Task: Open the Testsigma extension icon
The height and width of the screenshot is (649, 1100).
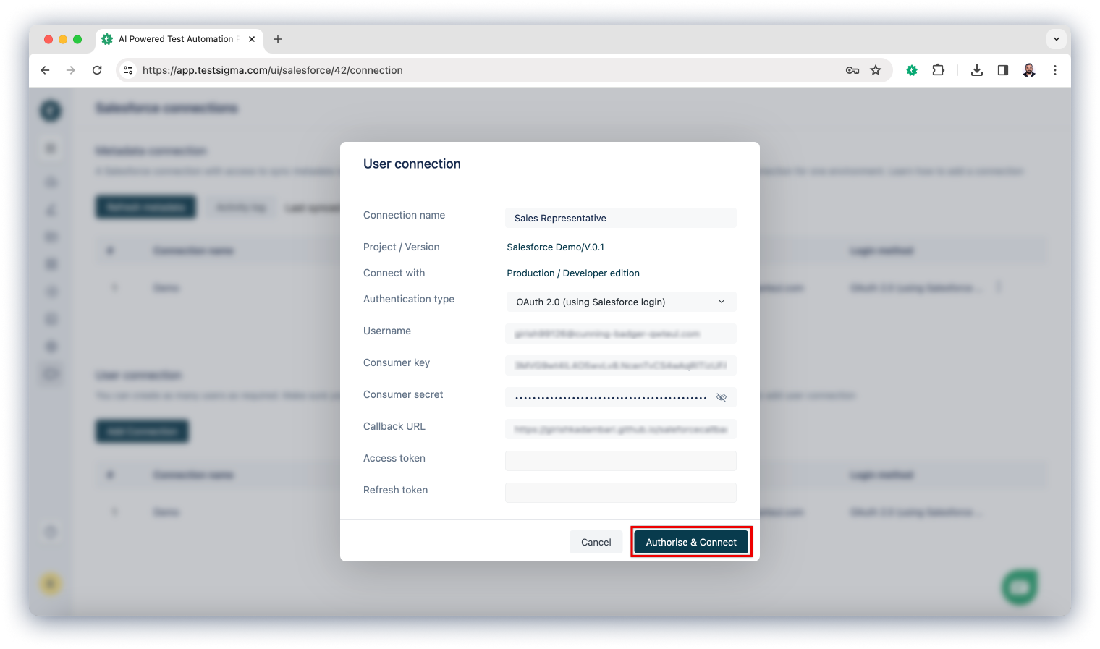Action: (x=912, y=70)
